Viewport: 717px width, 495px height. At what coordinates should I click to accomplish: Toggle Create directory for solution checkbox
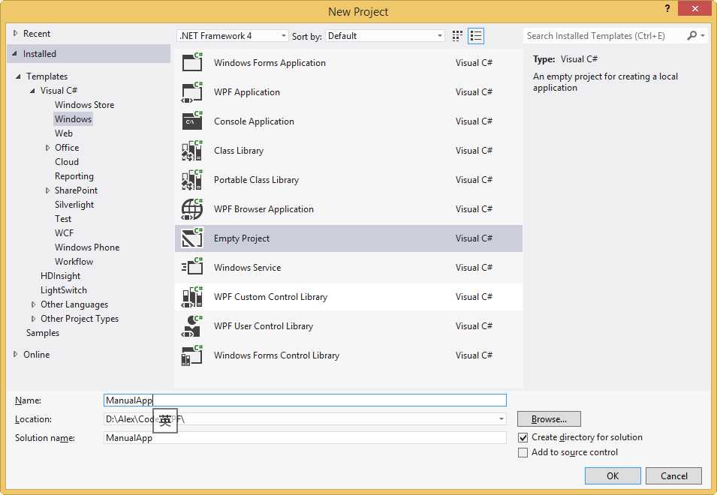[x=523, y=437]
